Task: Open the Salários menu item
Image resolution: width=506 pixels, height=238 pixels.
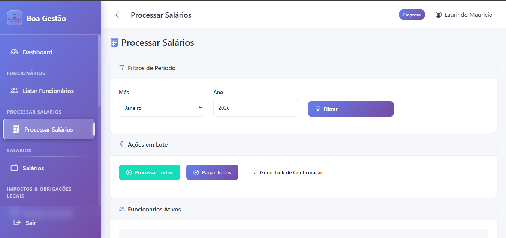Action: (x=33, y=168)
